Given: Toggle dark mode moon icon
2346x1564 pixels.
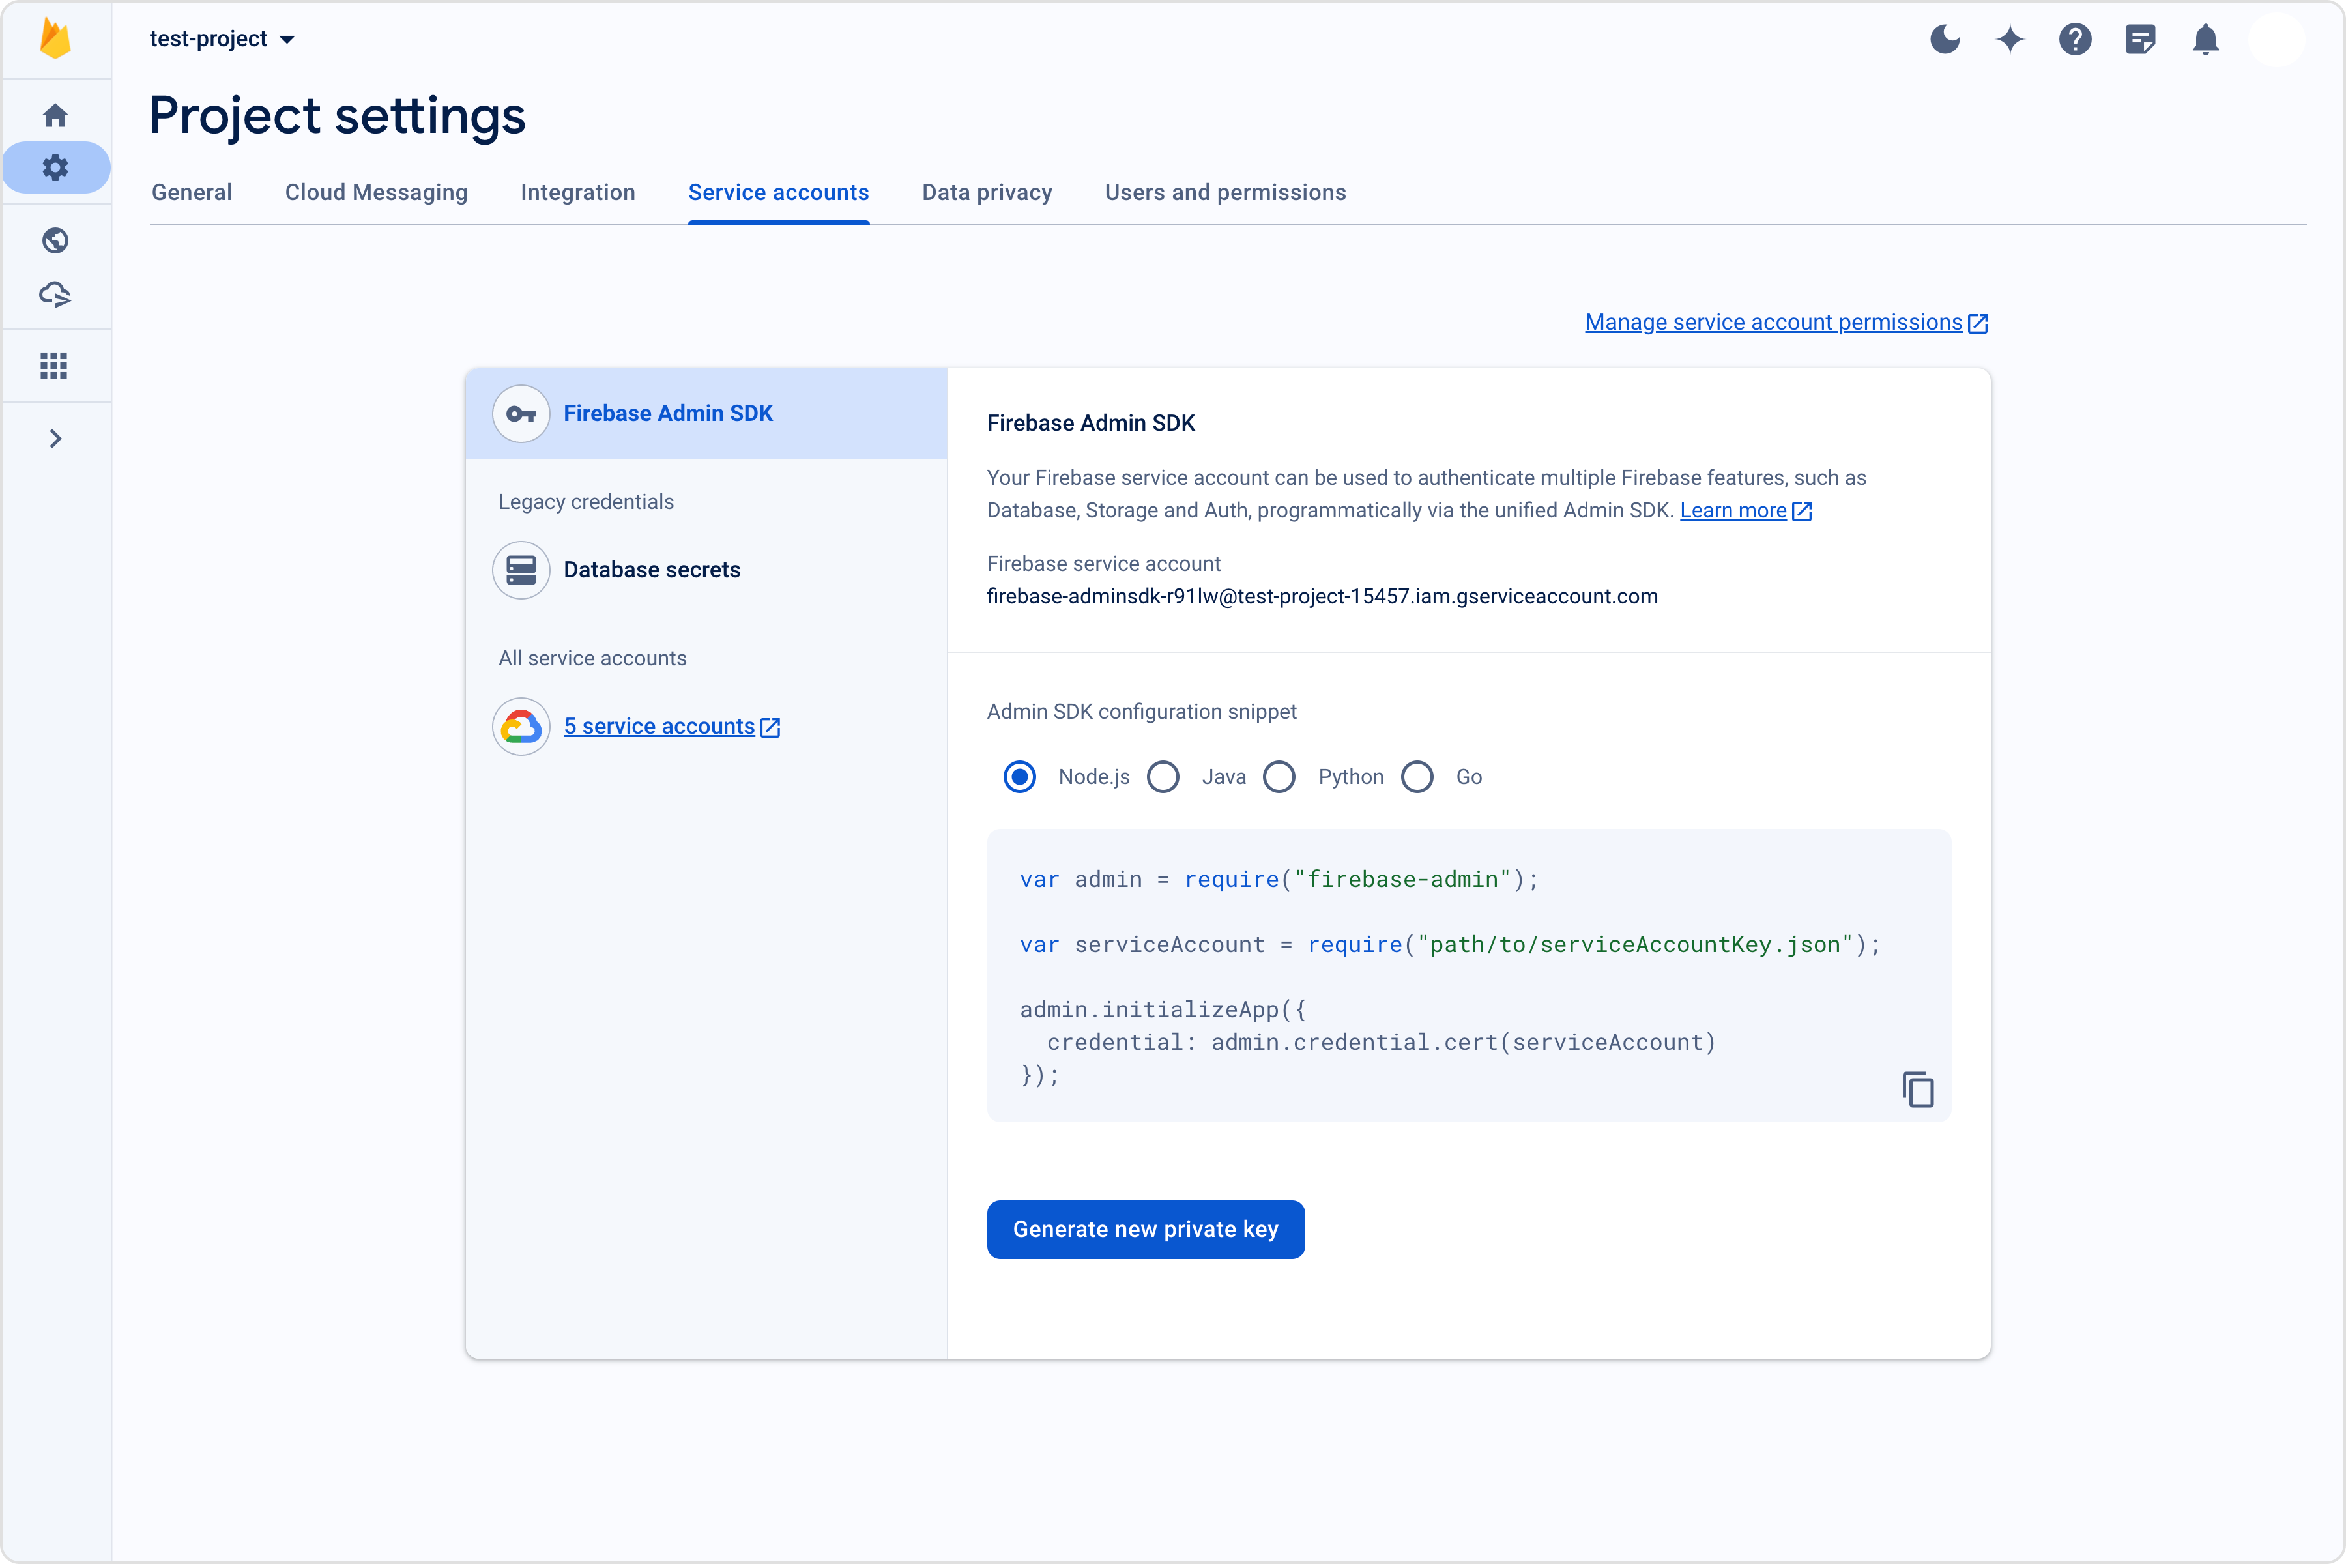Looking at the screenshot, I should point(1944,40).
